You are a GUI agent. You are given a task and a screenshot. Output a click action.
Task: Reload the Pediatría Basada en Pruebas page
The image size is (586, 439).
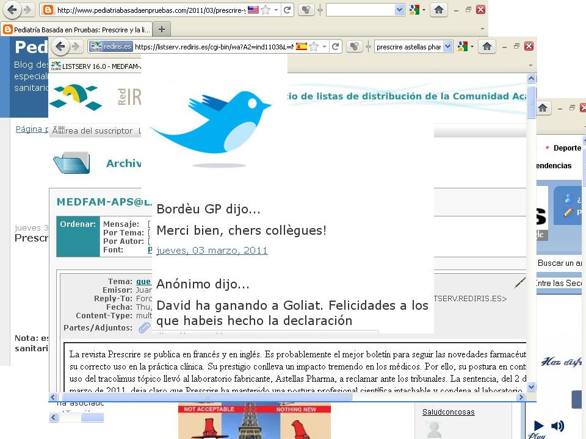[x=287, y=10]
